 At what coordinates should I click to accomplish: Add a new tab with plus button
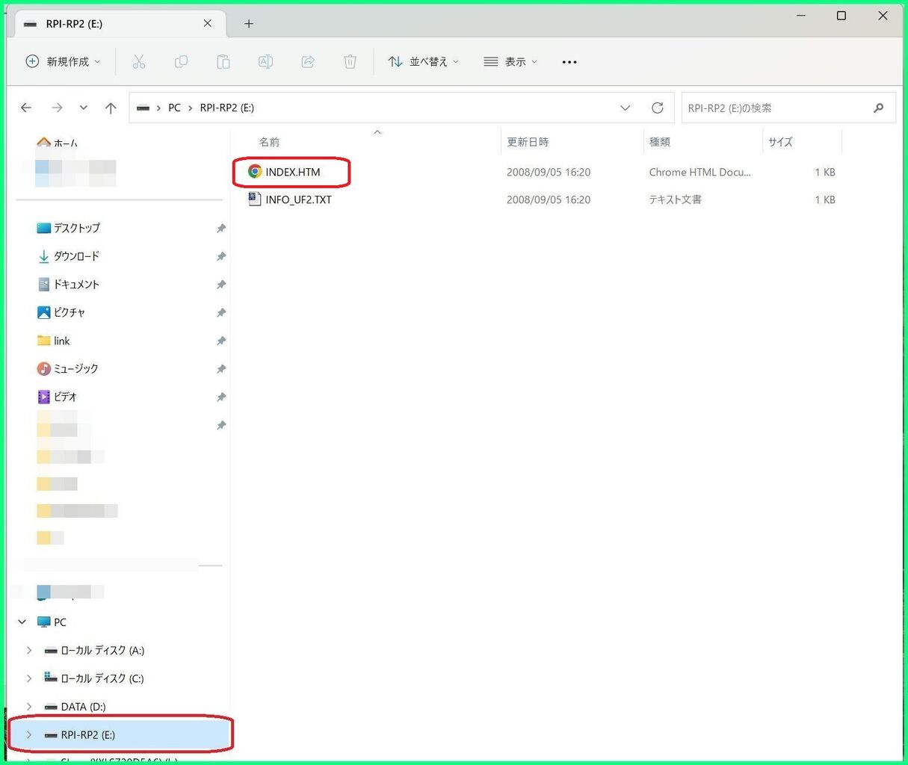point(249,24)
